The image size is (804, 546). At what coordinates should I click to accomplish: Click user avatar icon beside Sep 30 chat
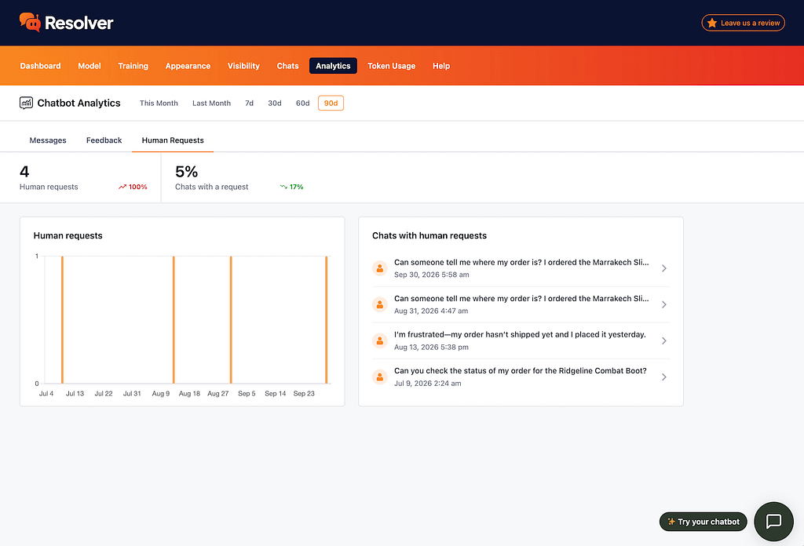379,268
